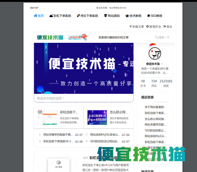This screenshot has width=197, height=172.
Task: Open the 彩虹自助下... card title
Action: tap(69, 112)
